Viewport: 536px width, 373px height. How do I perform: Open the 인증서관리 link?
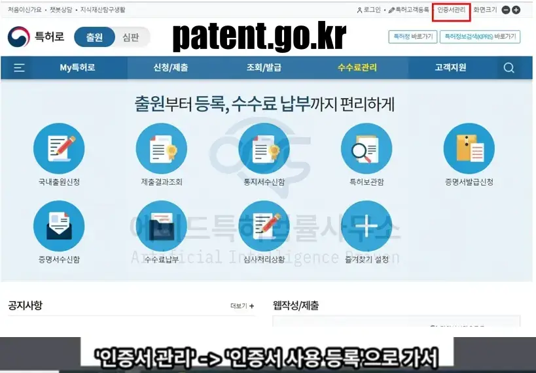pos(451,10)
